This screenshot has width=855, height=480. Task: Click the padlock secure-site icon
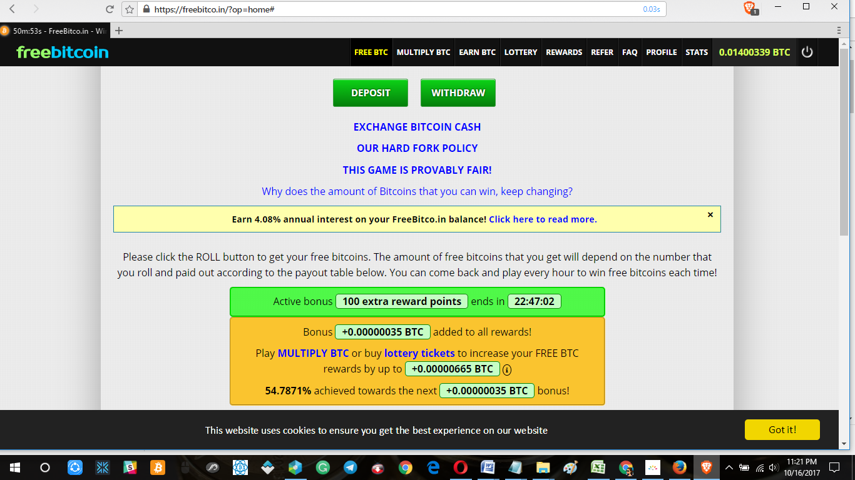146,9
